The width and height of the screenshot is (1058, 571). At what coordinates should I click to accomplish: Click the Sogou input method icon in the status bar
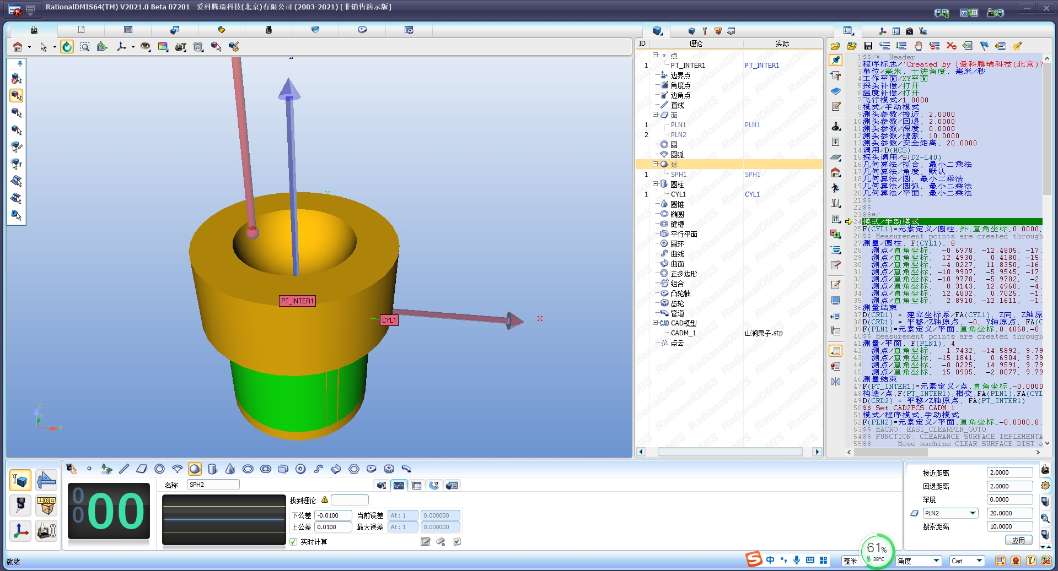[x=754, y=559]
